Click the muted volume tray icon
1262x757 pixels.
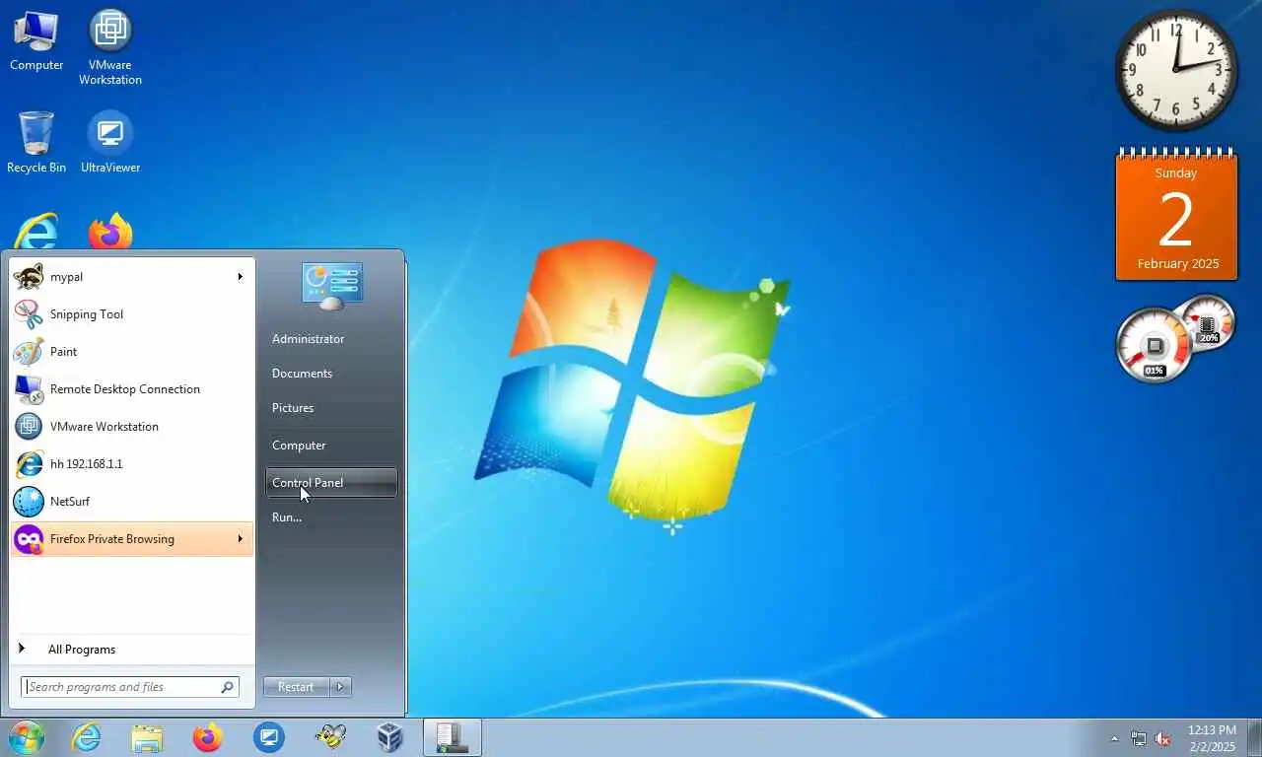click(1163, 738)
